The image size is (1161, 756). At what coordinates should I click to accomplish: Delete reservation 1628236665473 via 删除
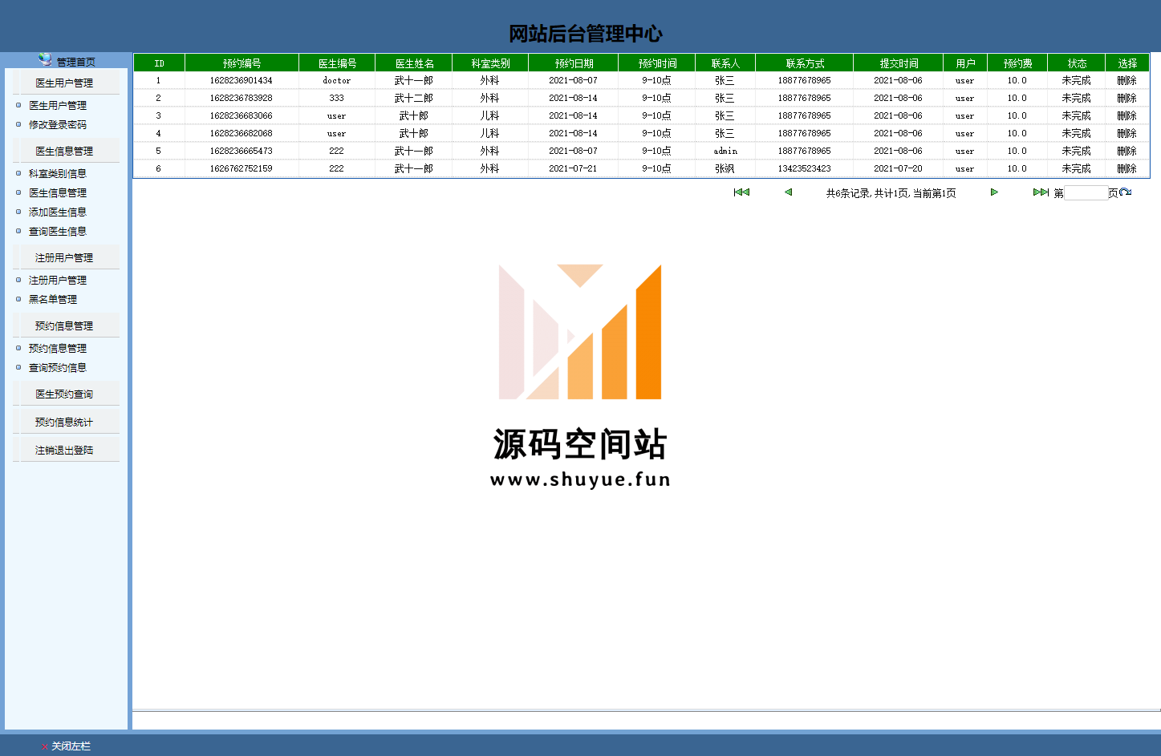tap(1126, 151)
